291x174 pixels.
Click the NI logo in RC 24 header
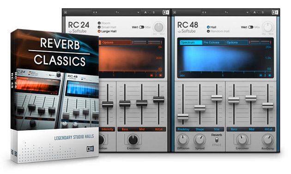tap(166, 12)
